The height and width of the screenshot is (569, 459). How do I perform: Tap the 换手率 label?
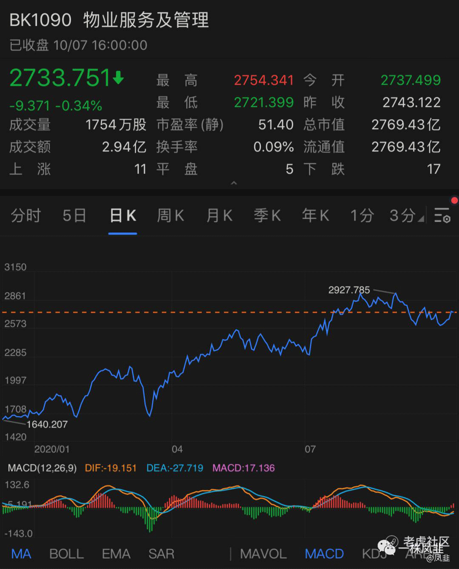coord(177,147)
